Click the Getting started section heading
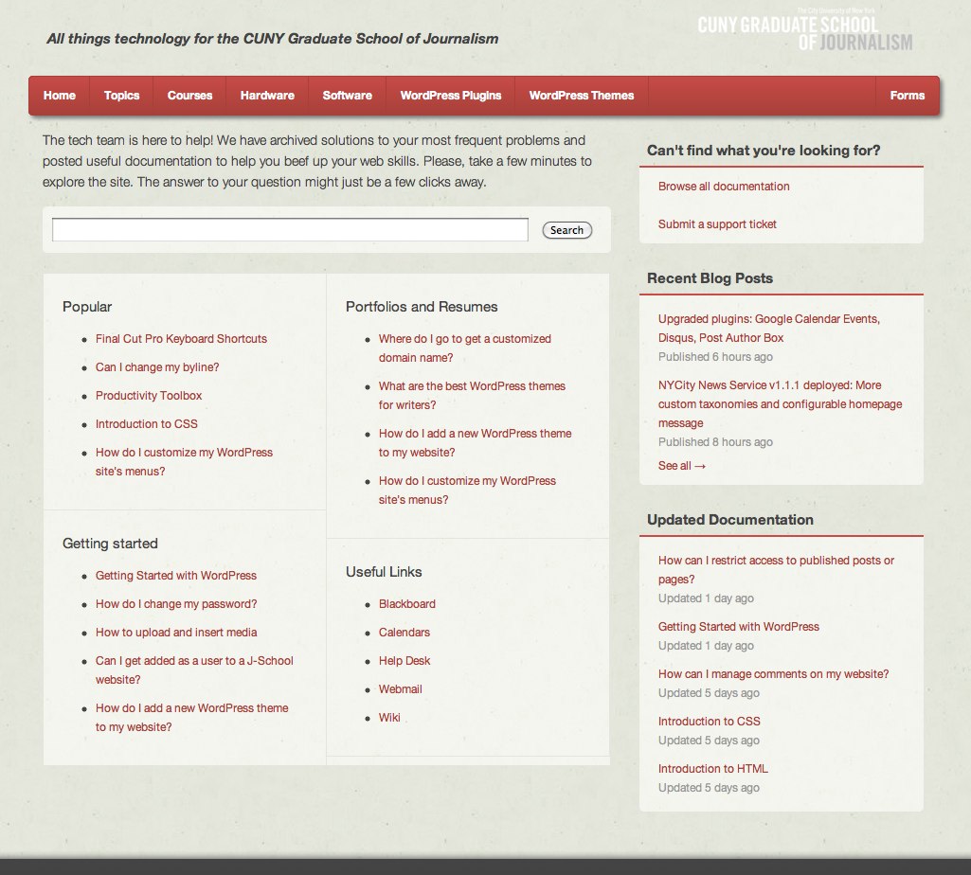Viewport: 971px width, 875px height. (x=110, y=543)
